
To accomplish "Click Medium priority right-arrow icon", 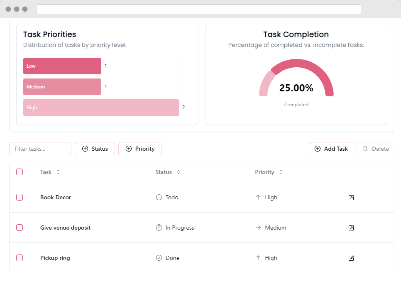I will 258,228.
